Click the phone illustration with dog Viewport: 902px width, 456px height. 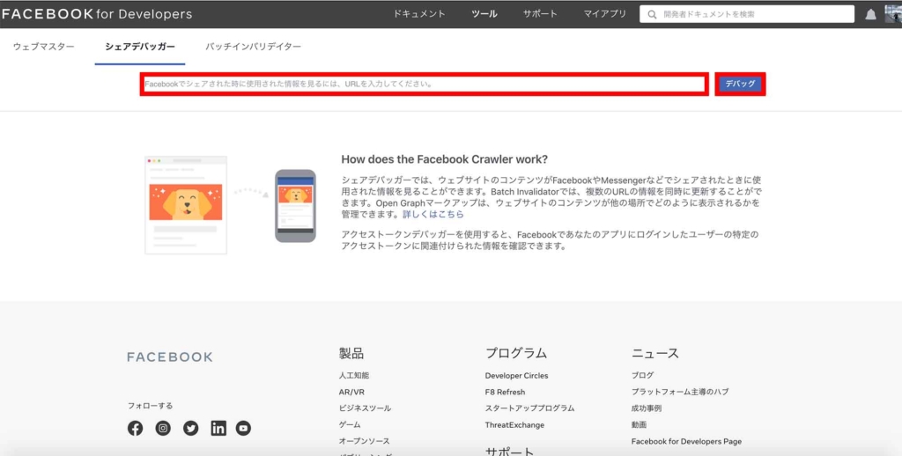pos(295,206)
